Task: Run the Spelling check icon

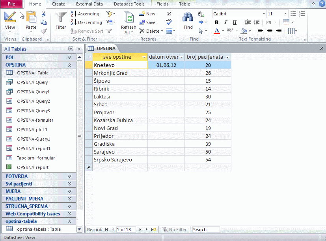Action: [x=169, y=22]
